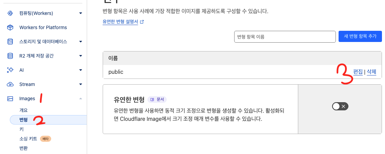Viewport: 385px width, 154px height.
Task: Expand the Stream section arrow
Action: click(x=81, y=84)
